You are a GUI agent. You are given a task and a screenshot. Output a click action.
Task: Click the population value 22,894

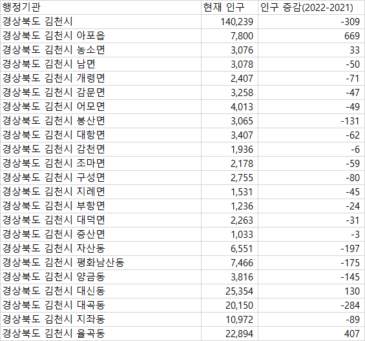(x=239, y=334)
